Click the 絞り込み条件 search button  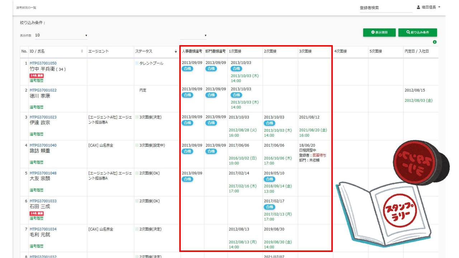[x=417, y=32]
